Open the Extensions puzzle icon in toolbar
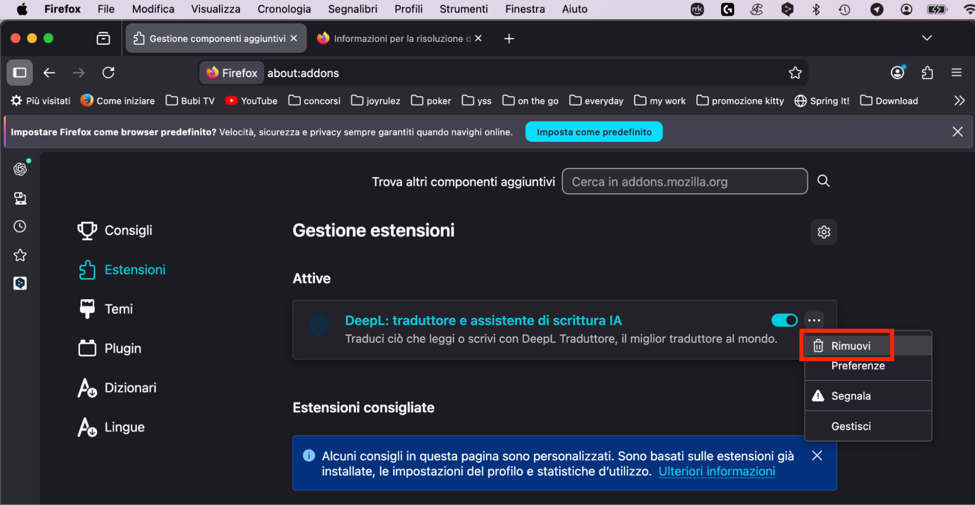The height and width of the screenshot is (505, 975). (x=927, y=73)
